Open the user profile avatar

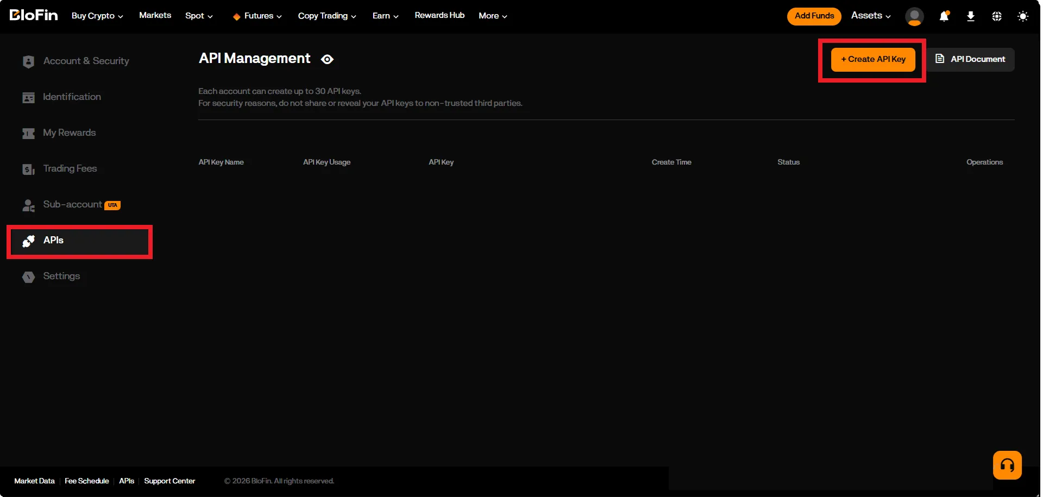[914, 16]
